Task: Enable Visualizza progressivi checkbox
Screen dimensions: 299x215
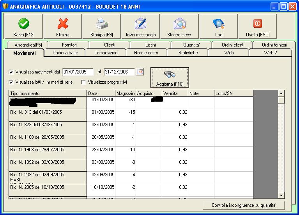Action: (x=83, y=82)
